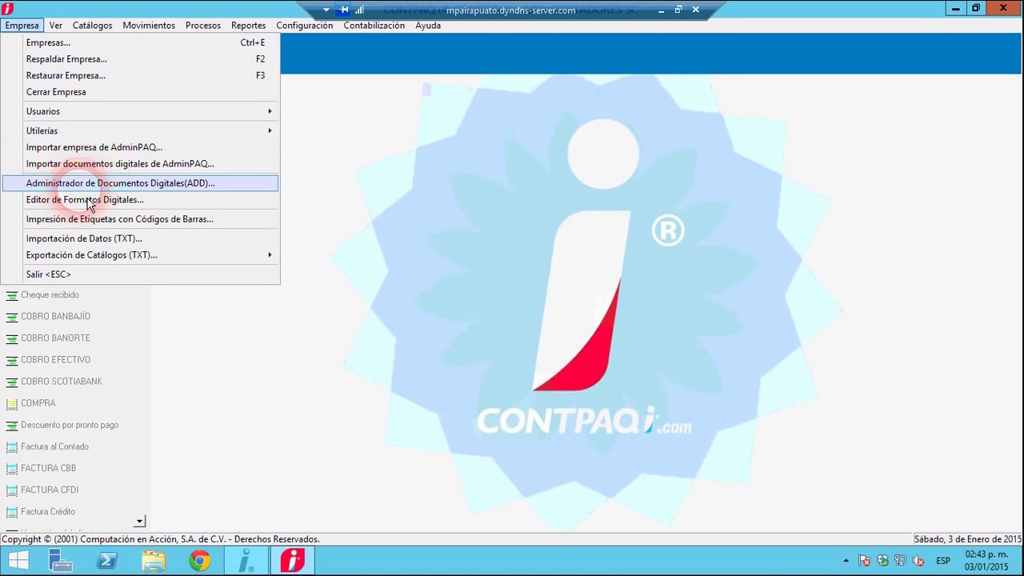Open COBRO BANORTE in sidebar list
Viewport: 1024px width, 576px height.
[55, 338]
